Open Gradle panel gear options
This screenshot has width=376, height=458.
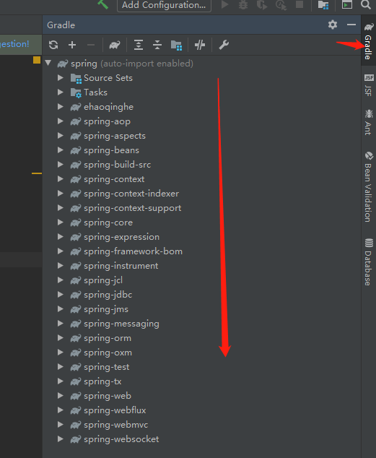click(x=333, y=25)
